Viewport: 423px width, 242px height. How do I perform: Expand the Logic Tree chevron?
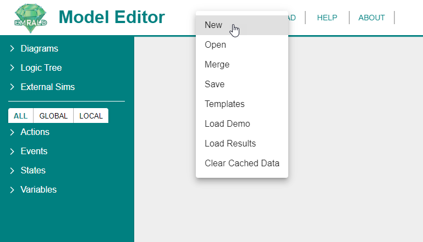(12, 67)
